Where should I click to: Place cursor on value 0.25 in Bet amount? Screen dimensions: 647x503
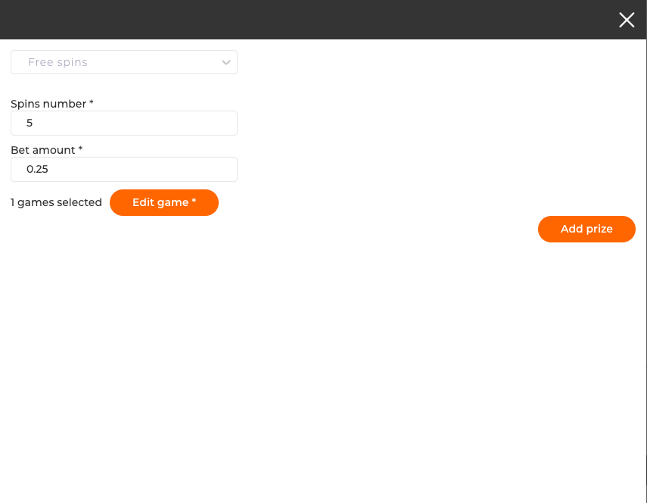click(37, 169)
